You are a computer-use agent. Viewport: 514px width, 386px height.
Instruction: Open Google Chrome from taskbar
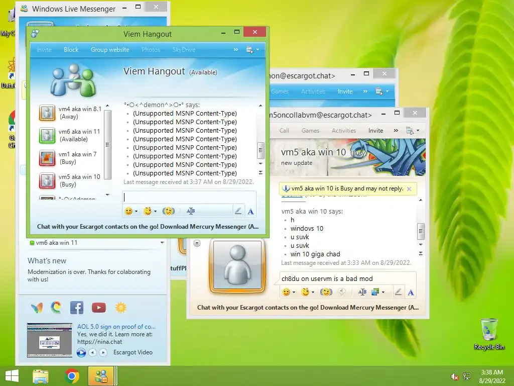72,376
